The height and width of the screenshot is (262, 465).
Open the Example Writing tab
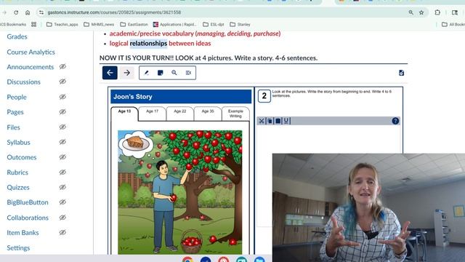point(235,114)
